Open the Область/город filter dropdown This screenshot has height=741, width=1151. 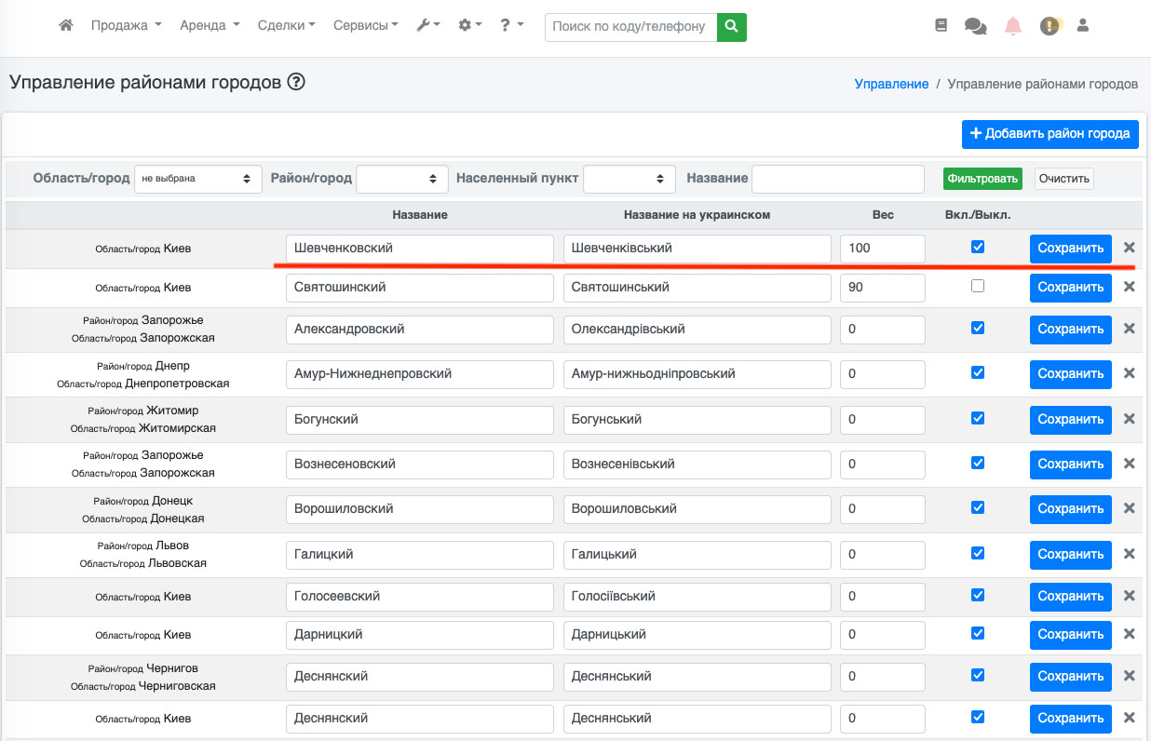click(x=197, y=179)
